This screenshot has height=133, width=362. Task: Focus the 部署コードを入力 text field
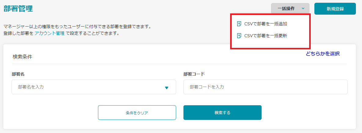[265, 87]
